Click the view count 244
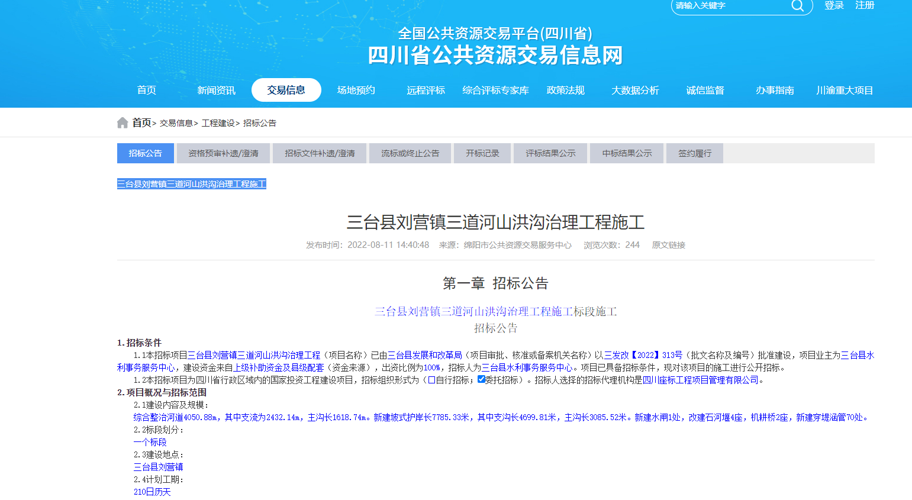Screen dimensions: 912x500 tap(633, 245)
